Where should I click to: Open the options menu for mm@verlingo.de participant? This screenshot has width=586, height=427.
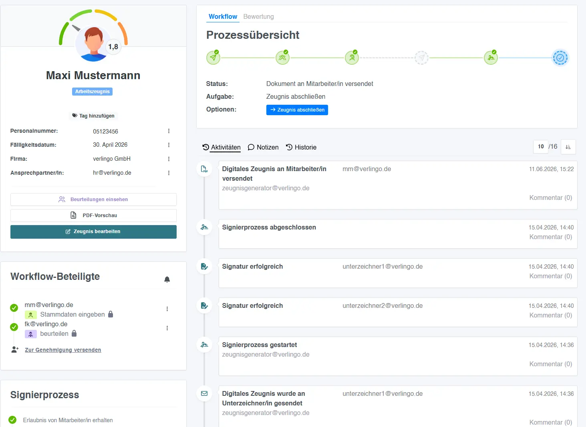coord(167,309)
